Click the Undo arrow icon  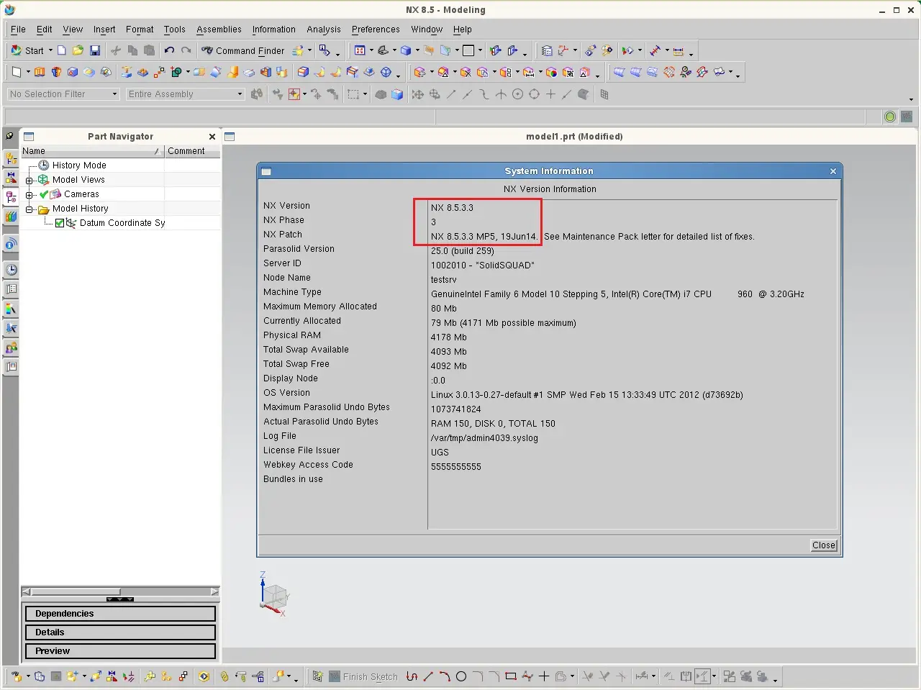point(169,50)
